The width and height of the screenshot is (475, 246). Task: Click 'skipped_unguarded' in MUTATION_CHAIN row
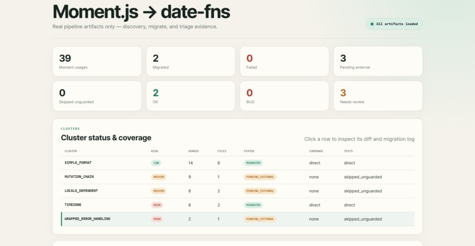pyautogui.click(x=363, y=177)
